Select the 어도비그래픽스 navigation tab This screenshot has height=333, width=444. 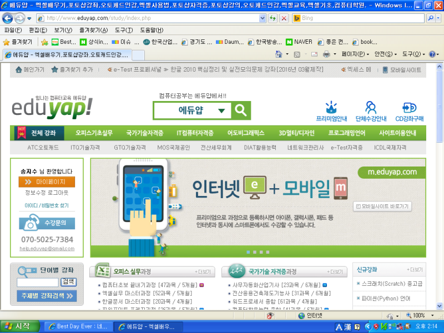(246, 133)
